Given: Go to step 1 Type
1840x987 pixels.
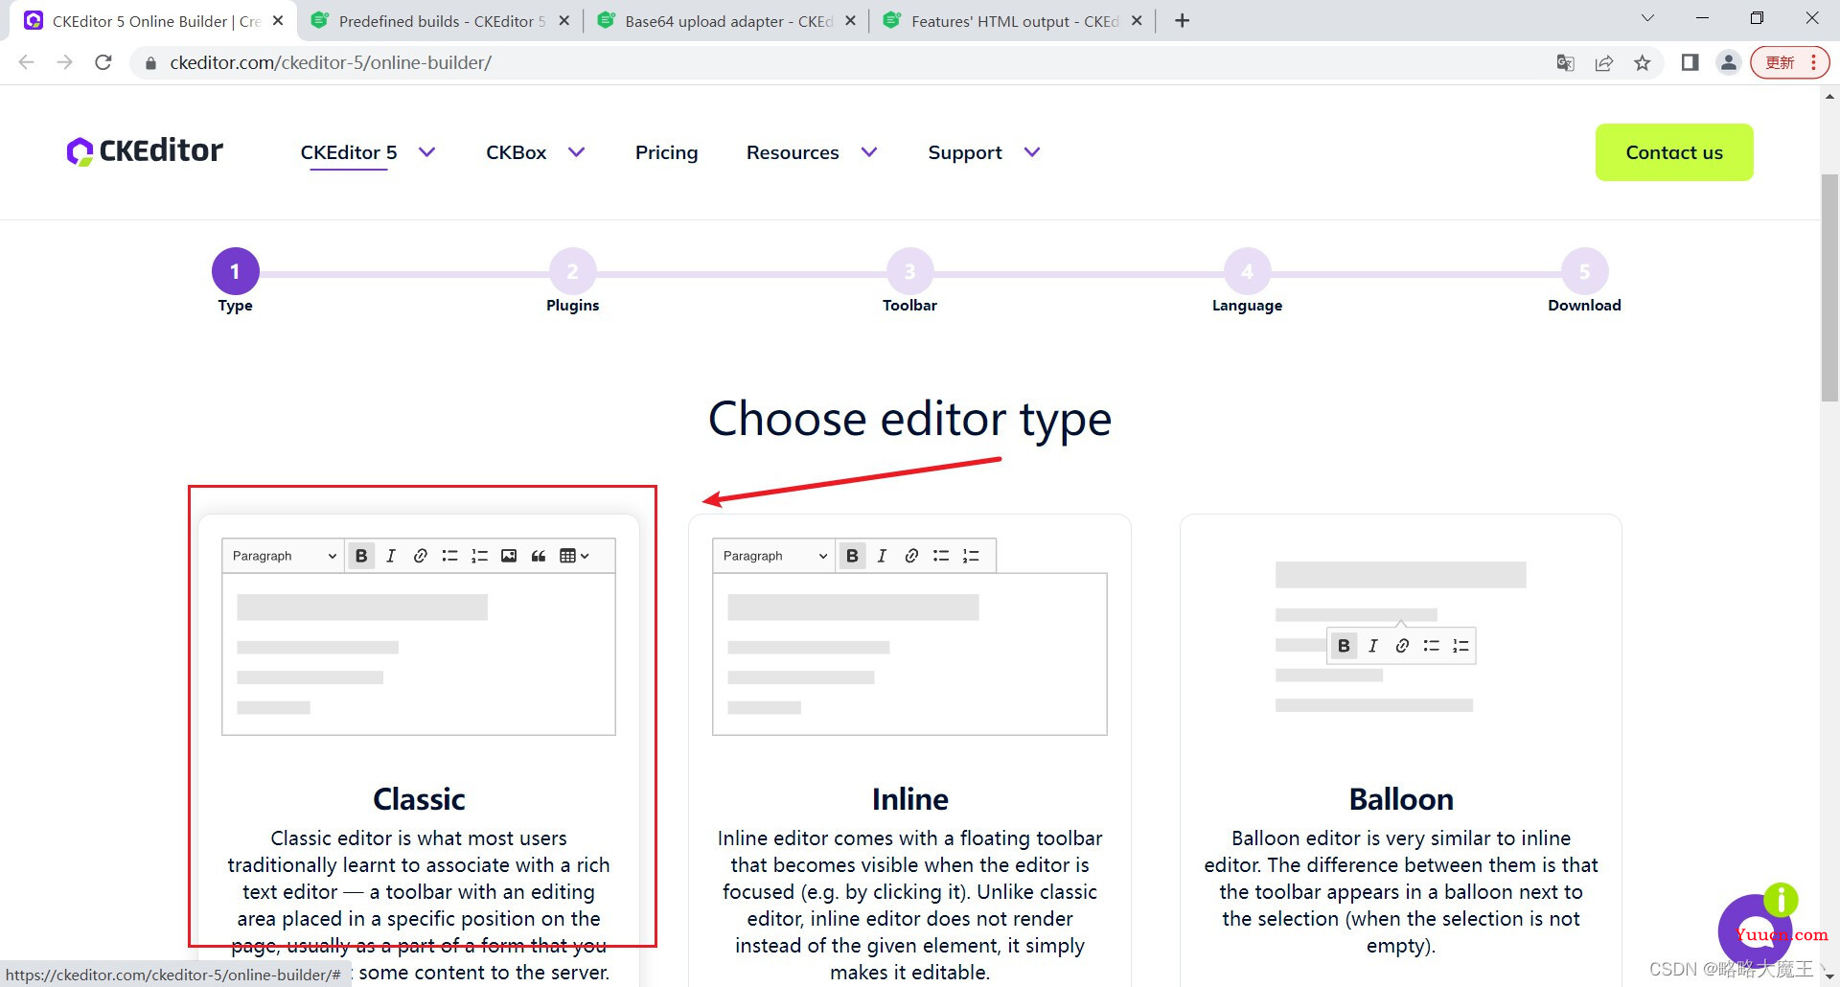Looking at the screenshot, I should [235, 272].
